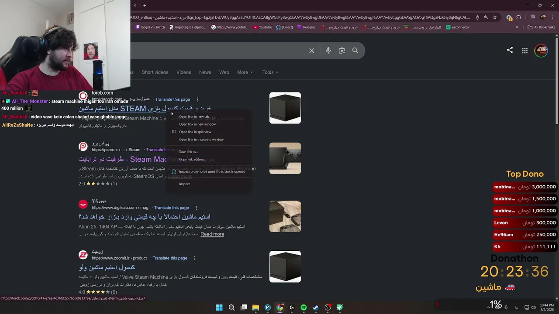This screenshot has width=559, height=314.
Task: Click the location pin icon in the address bar
Action: point(477,17)
